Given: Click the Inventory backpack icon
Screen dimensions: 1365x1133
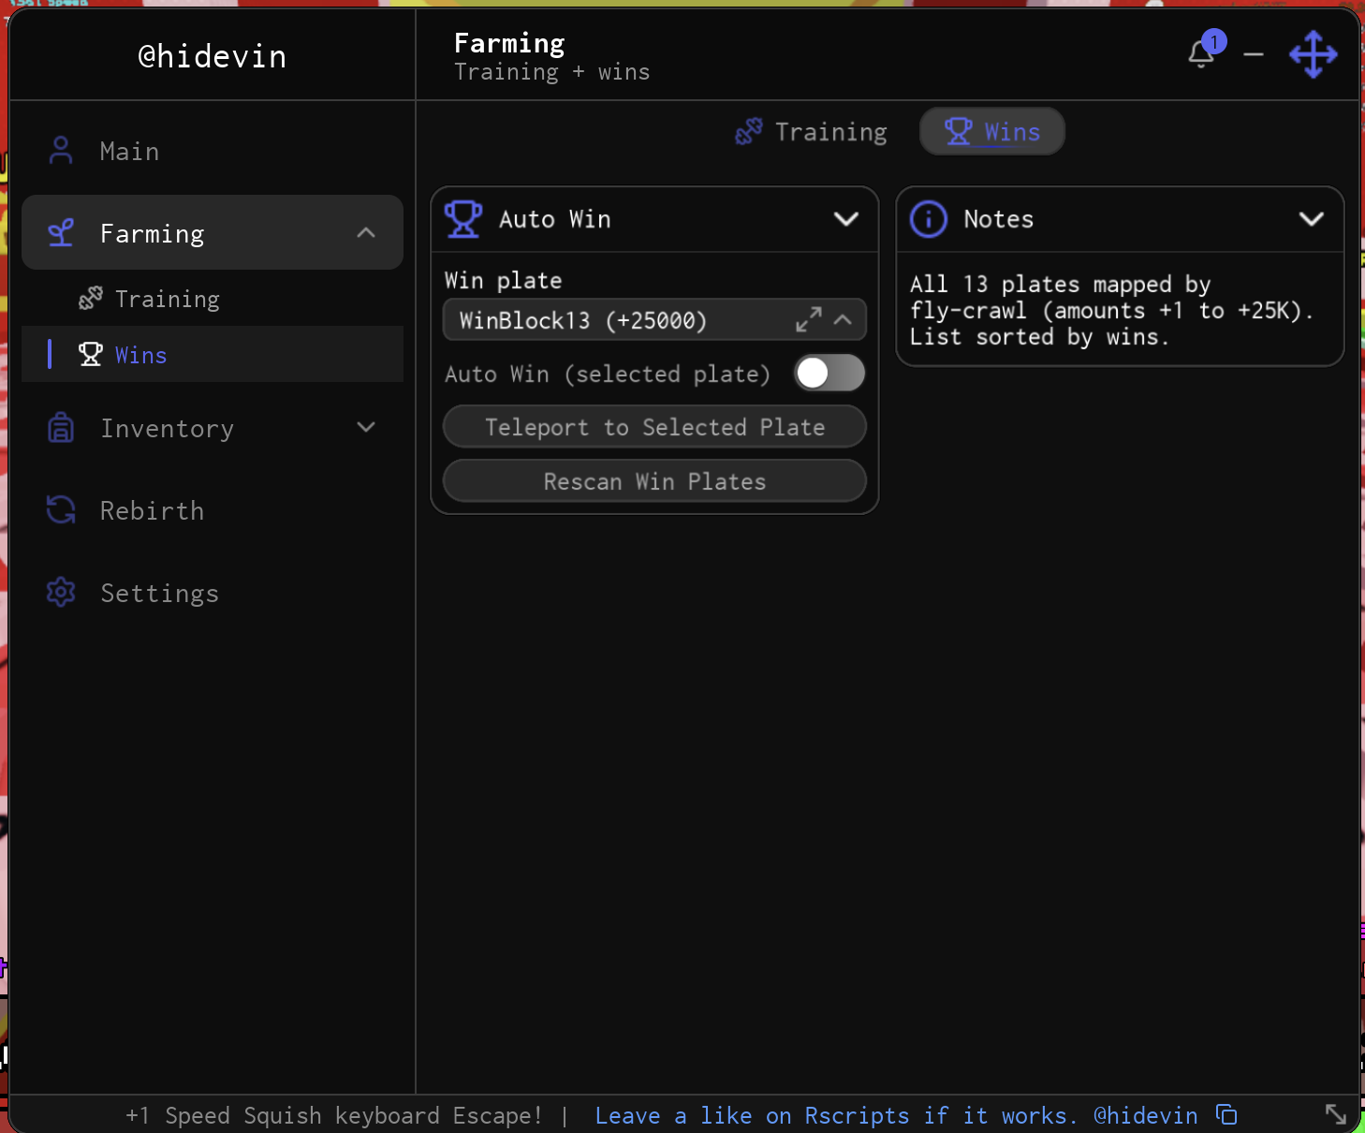Looking at the screenshot, I should click(x=61, y=428).
